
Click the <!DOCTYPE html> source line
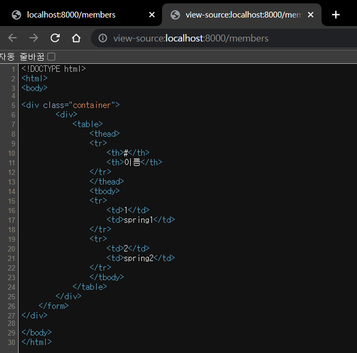[x=54, y=69]
